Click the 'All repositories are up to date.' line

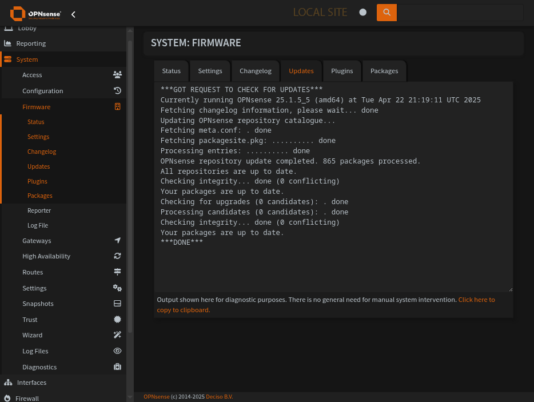click(x=229, y=172)
